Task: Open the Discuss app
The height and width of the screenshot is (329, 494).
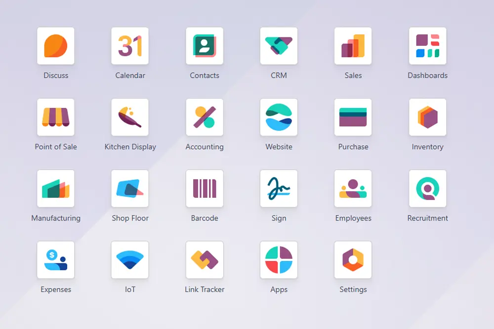Action: (x=56, y=46)
